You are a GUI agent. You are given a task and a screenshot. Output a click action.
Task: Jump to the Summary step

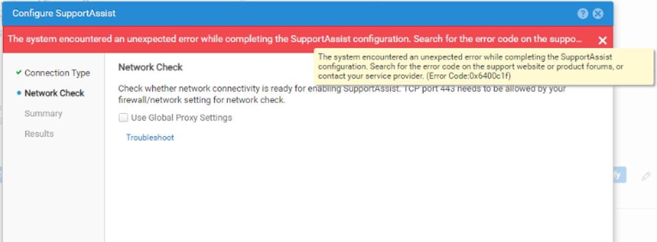(43, 114)
